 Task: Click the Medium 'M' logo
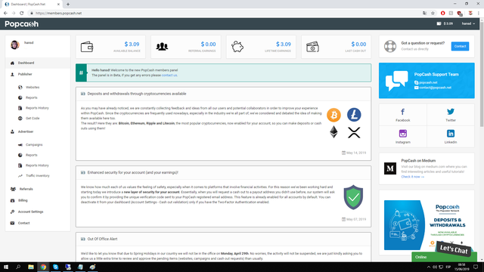coord(390,168)
